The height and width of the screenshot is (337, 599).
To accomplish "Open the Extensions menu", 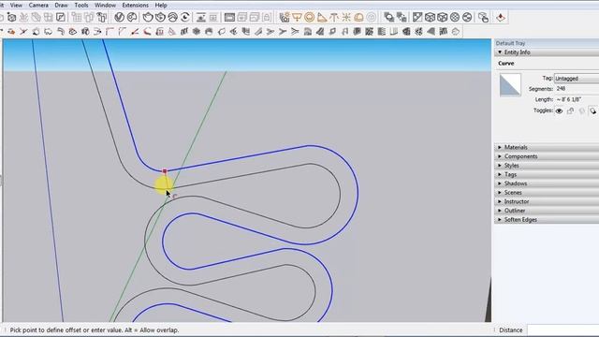I will coord(135,6).
